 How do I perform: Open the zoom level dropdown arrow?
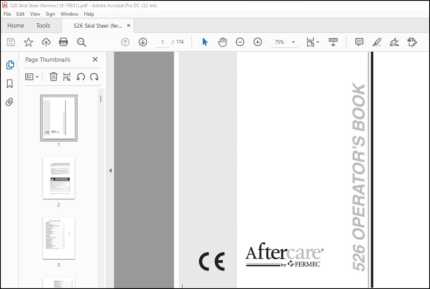[x=293, y=42]
